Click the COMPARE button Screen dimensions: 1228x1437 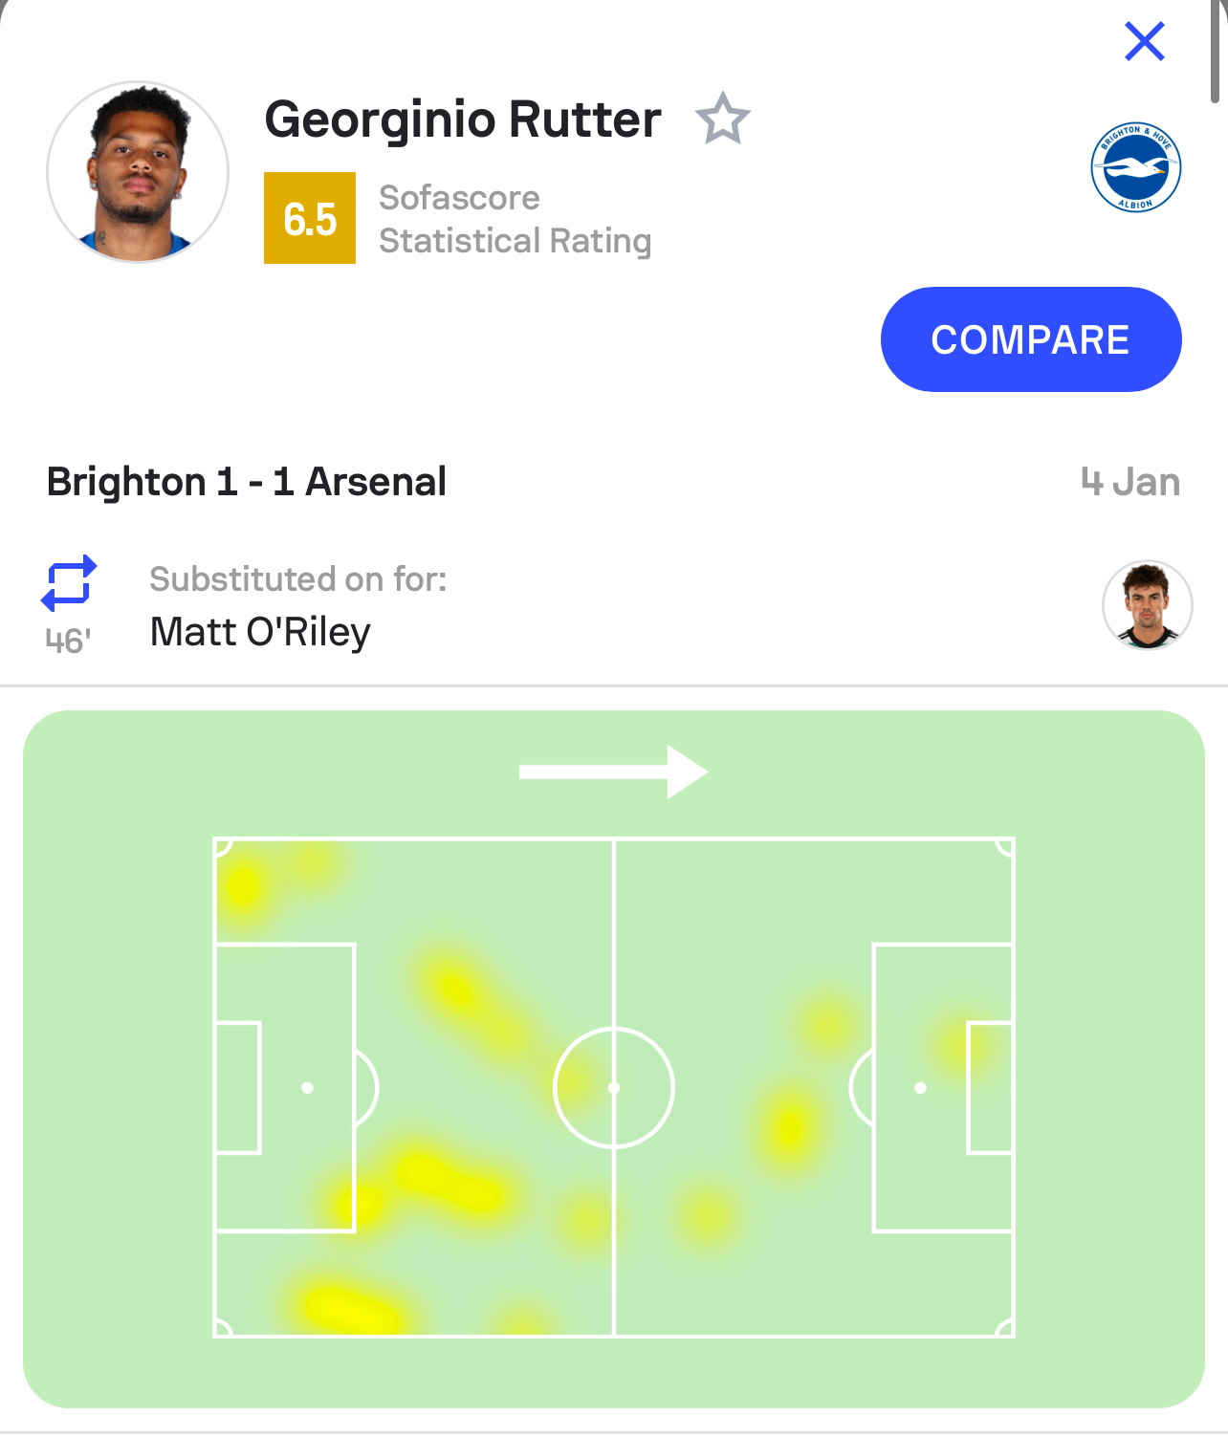1031,339
